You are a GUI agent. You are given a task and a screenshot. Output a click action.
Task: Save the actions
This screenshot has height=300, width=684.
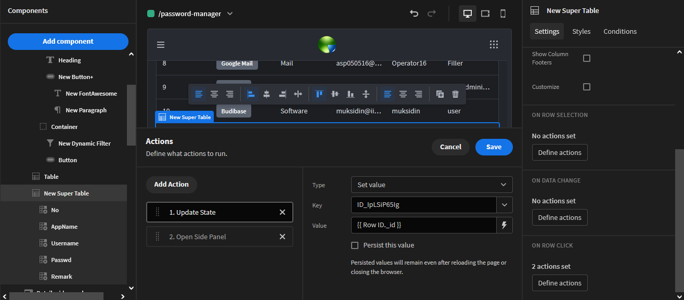(494, 147)
